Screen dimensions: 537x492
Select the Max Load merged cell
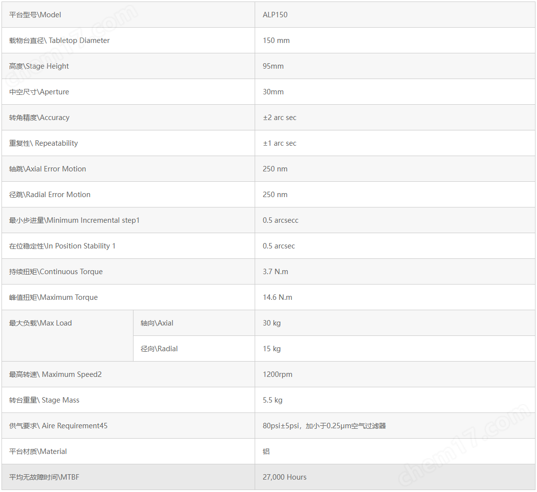(x=67, y=335)
